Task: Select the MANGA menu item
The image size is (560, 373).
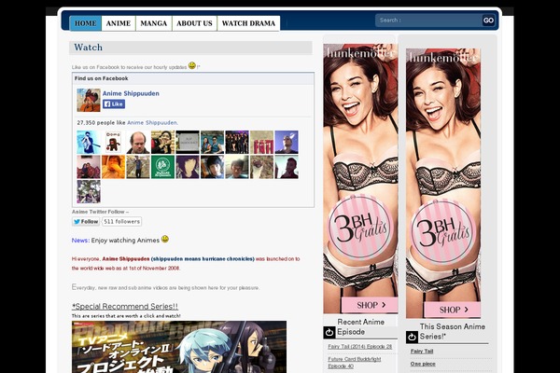Action: 154,23
